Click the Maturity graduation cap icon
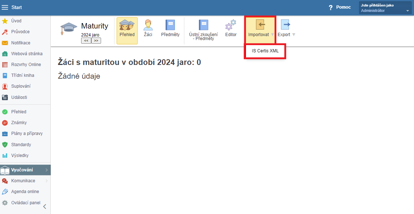The width and height of the screenshot is (414, 214). pyautogui.click(x=68, y=29)
